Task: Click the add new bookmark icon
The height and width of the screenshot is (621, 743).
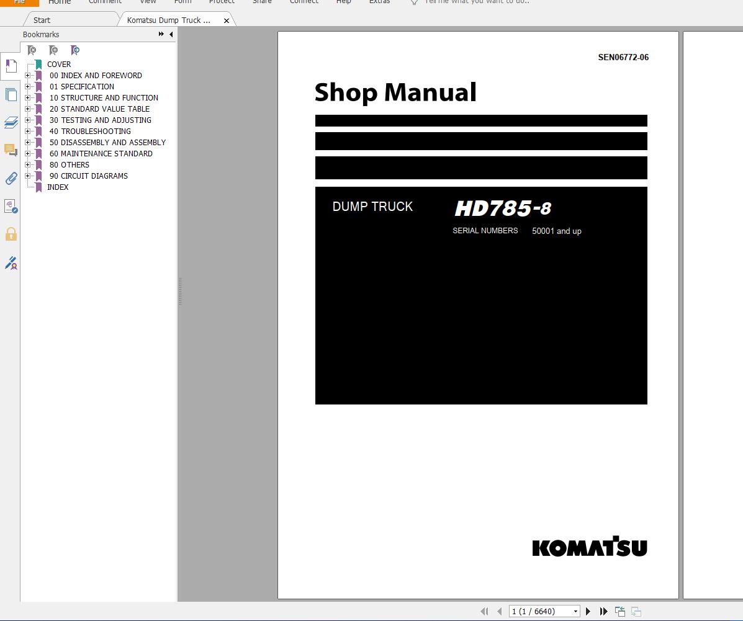Action: coord(53,50)
